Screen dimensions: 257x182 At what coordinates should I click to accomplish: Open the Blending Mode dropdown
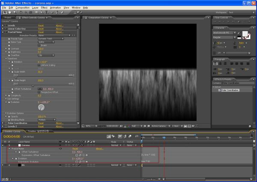coord(47,120)
